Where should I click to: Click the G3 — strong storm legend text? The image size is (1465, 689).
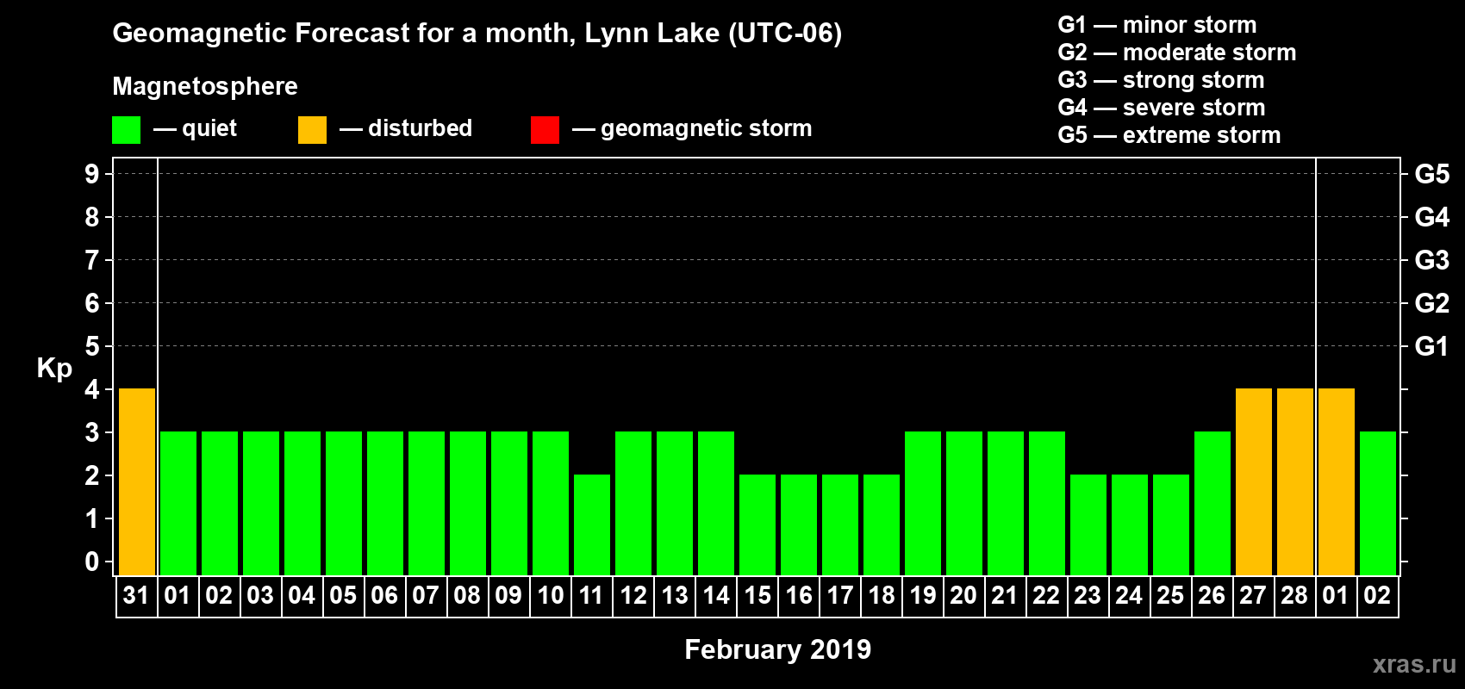[x=1161, y=80]
